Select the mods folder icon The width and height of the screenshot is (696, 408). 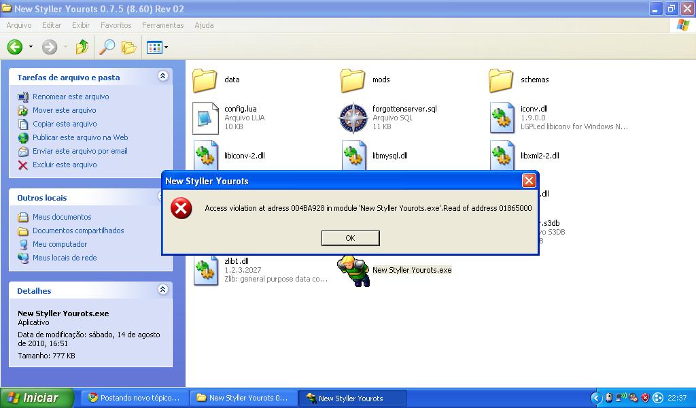click(353, 80)
